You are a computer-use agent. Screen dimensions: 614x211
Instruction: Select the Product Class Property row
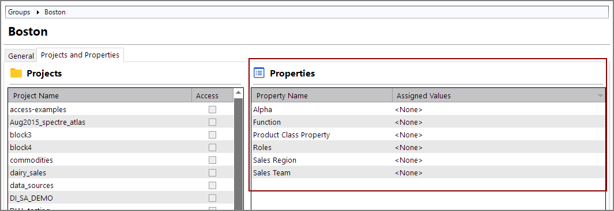point(428,135)
